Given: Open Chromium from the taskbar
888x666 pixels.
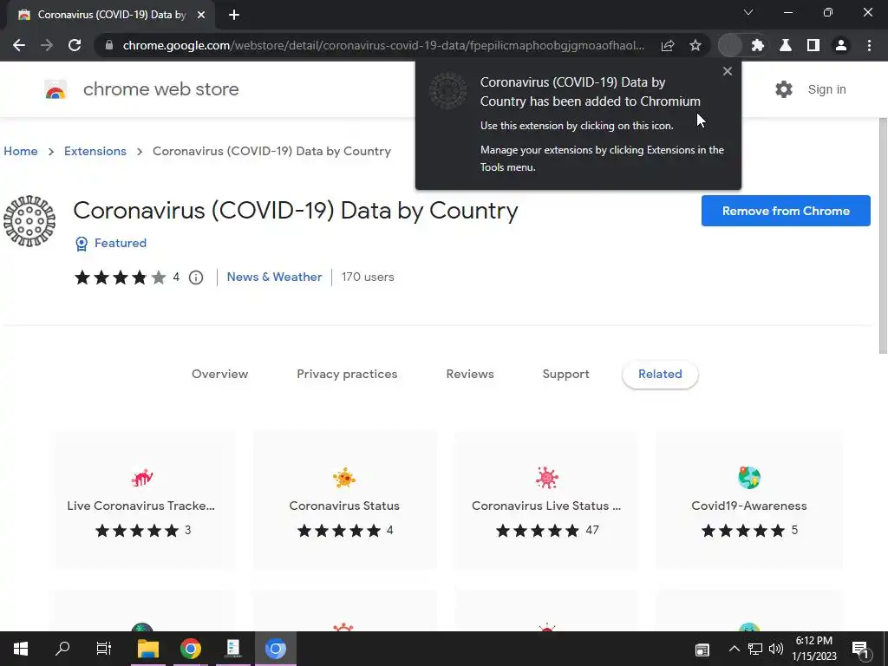Looking at the screenshot, I should tap(276, 649).
